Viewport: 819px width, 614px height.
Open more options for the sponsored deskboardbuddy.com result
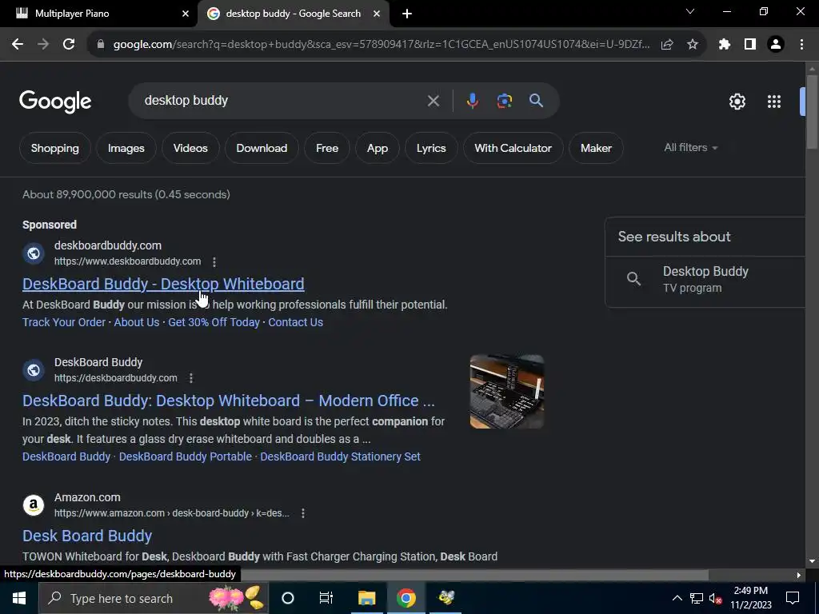(x=214, y=261)
